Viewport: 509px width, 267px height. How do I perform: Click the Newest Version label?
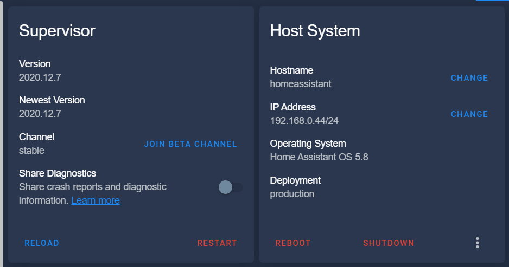(x=52, y=100)
